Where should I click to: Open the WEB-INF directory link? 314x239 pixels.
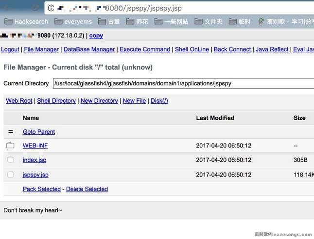click(35, 146)
